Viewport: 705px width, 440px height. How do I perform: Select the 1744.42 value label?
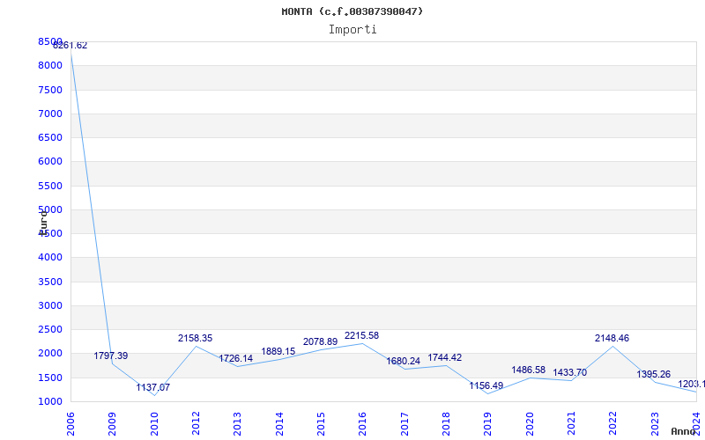tap(445, 357)
